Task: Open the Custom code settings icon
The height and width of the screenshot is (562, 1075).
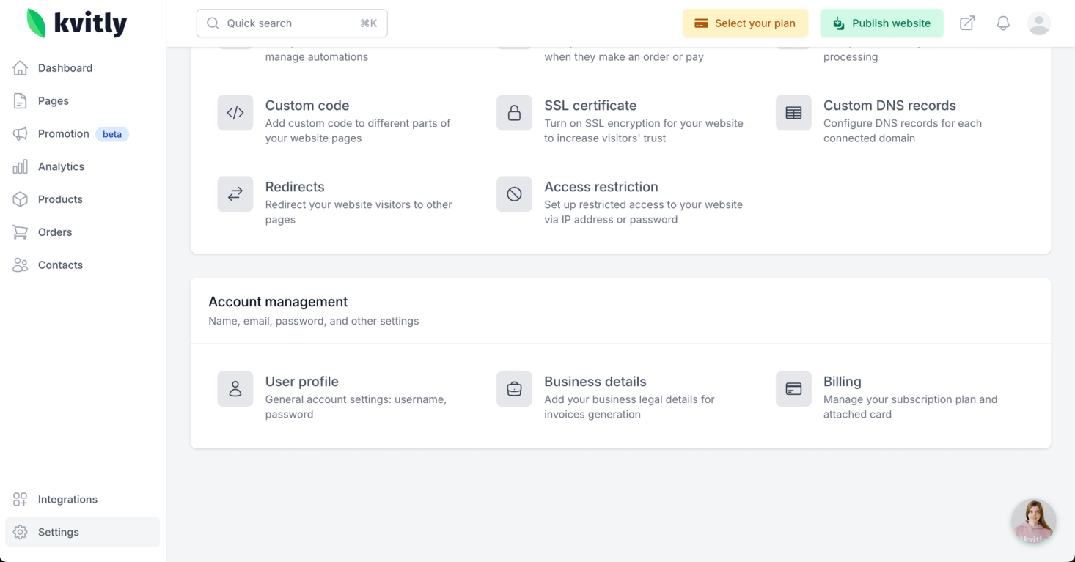Action: [x=235, y=113]
